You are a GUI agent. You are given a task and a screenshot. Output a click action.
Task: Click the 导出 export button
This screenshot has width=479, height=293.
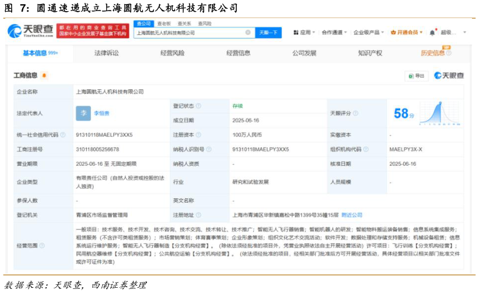coord(417,76)
